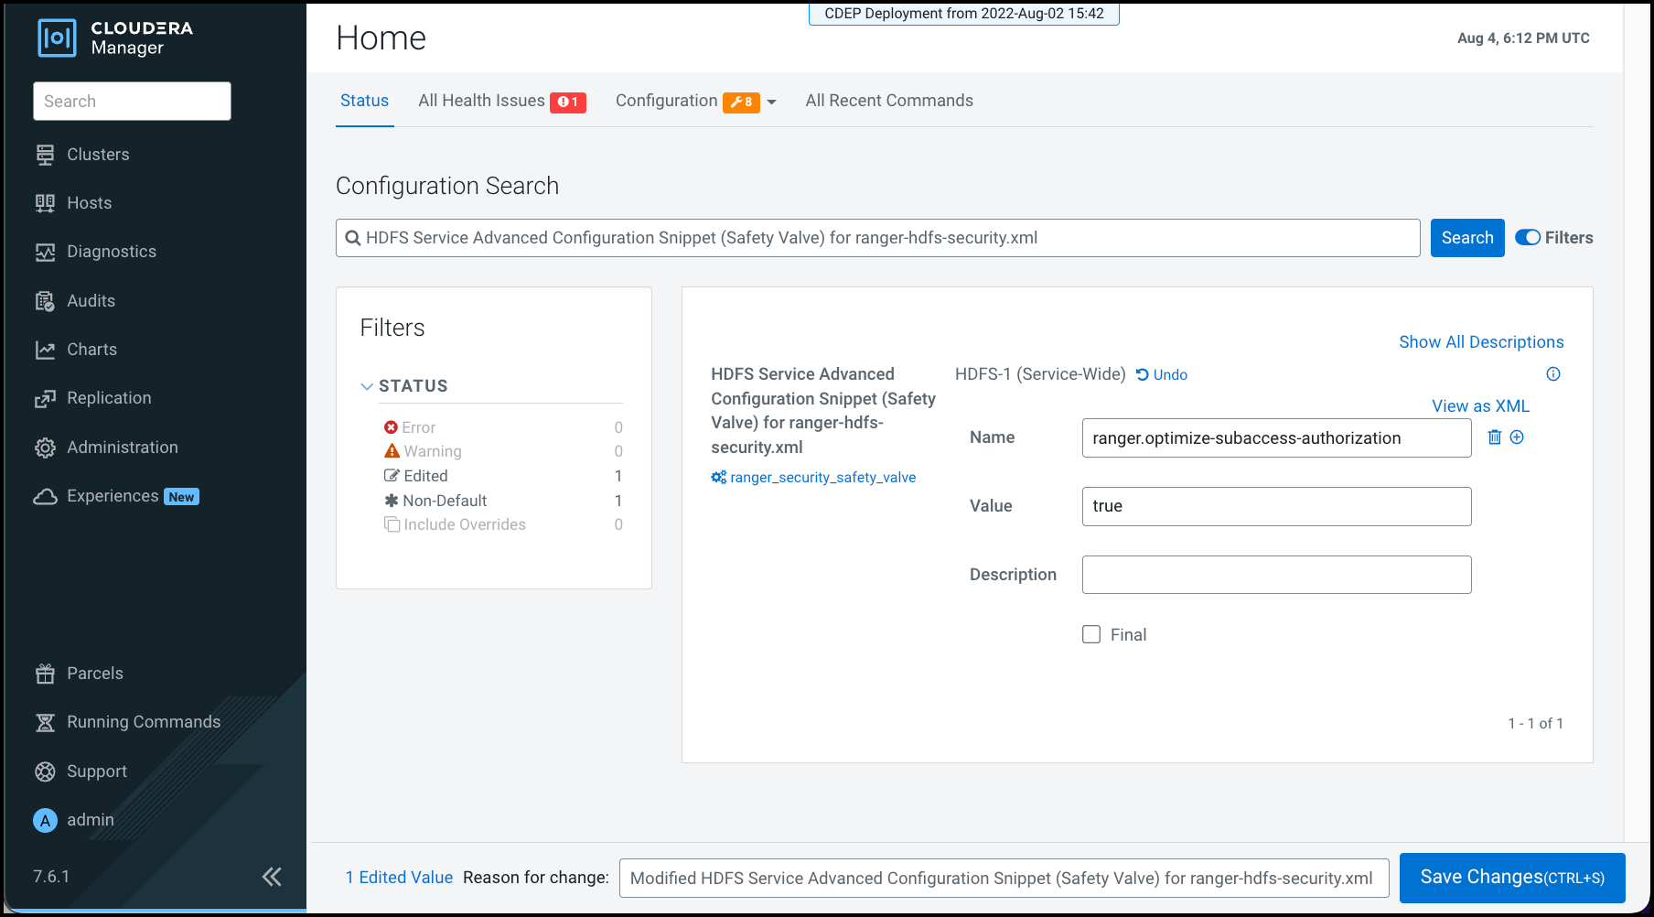Image resolution: width=1654 pixels, height=917 pixels.
Task: Go to Parcels in the sidebar
Action: [94, 674]
